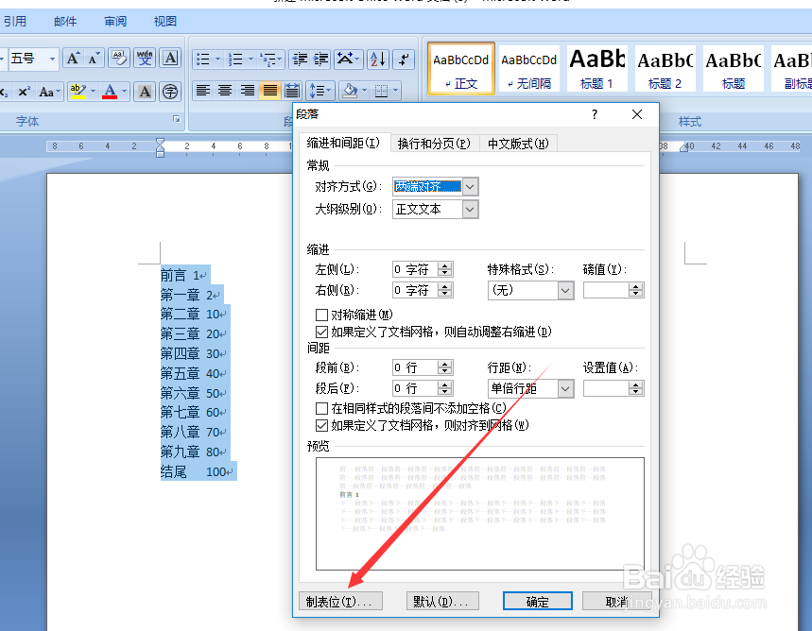812x631 pixels.
Task: Apply character shading icon
Action: click(x=145, y=92)
